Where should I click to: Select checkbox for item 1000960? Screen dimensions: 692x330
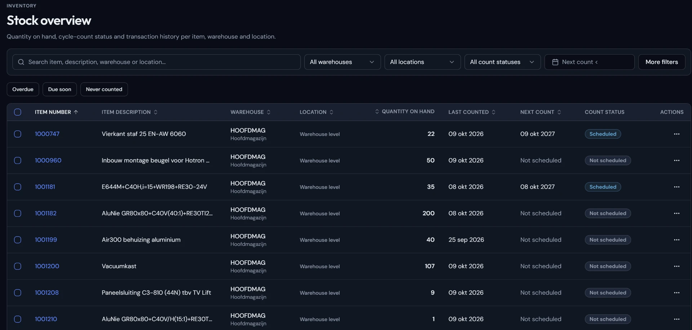pos(18,160)
